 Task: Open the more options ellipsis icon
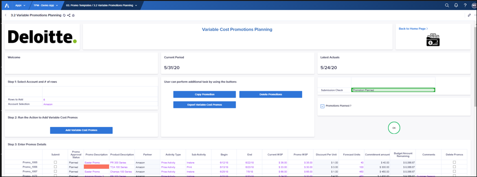coord(475,15)
